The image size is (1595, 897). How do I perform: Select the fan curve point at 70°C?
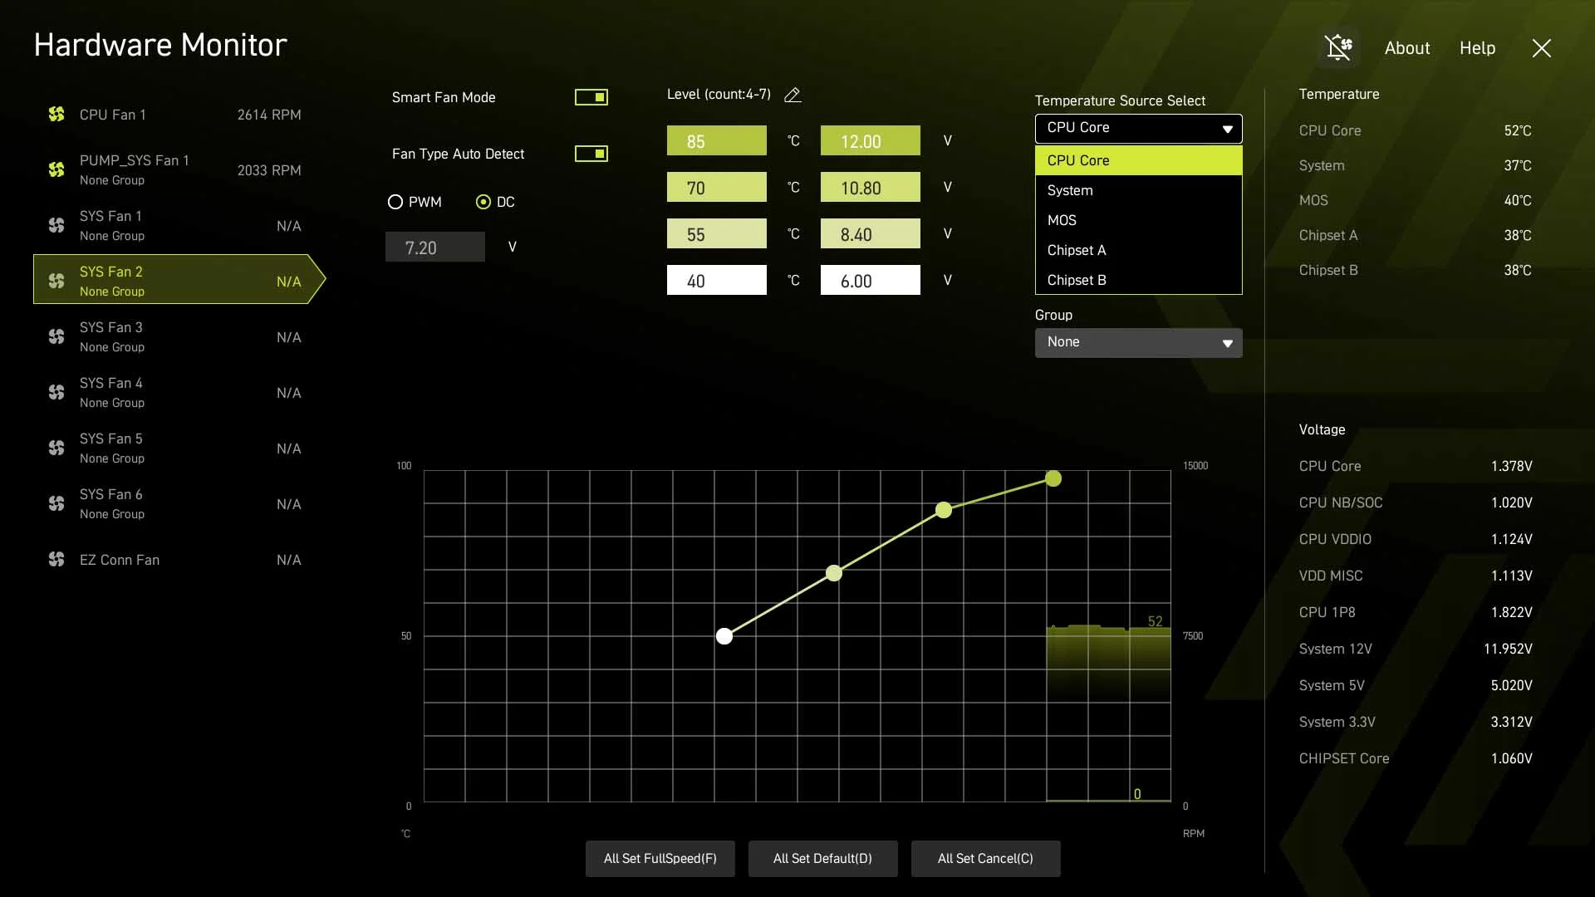[944, 510]
